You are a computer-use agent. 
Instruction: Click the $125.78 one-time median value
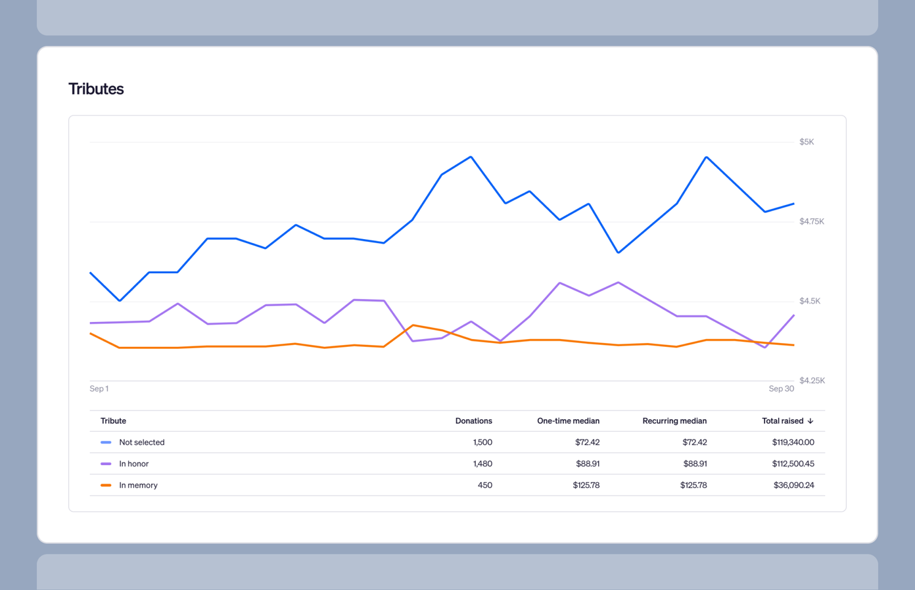(586, 486)
